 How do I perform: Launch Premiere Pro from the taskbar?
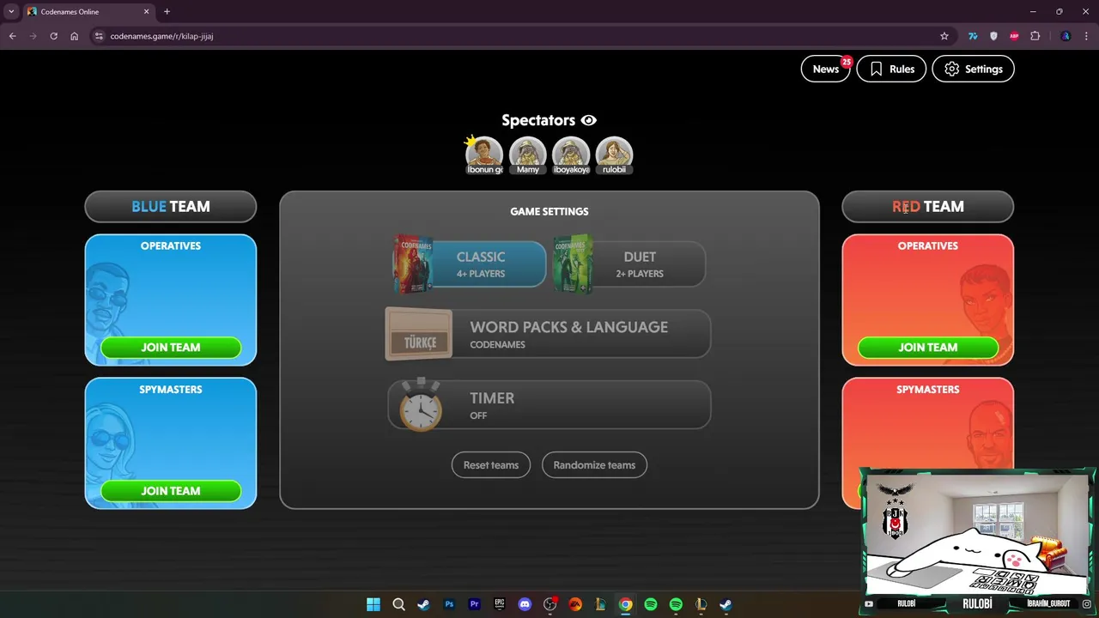[x=474, y=604]
